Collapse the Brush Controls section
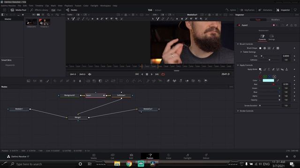The width and height of the screenshot is (300, 168). click(238, 44)
